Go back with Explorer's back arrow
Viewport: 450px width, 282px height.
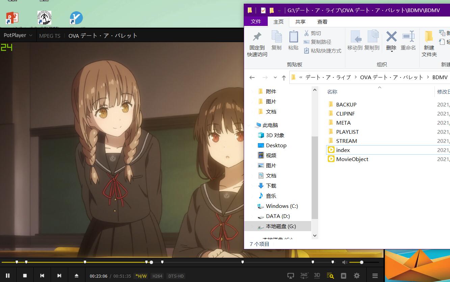(252, 77)
